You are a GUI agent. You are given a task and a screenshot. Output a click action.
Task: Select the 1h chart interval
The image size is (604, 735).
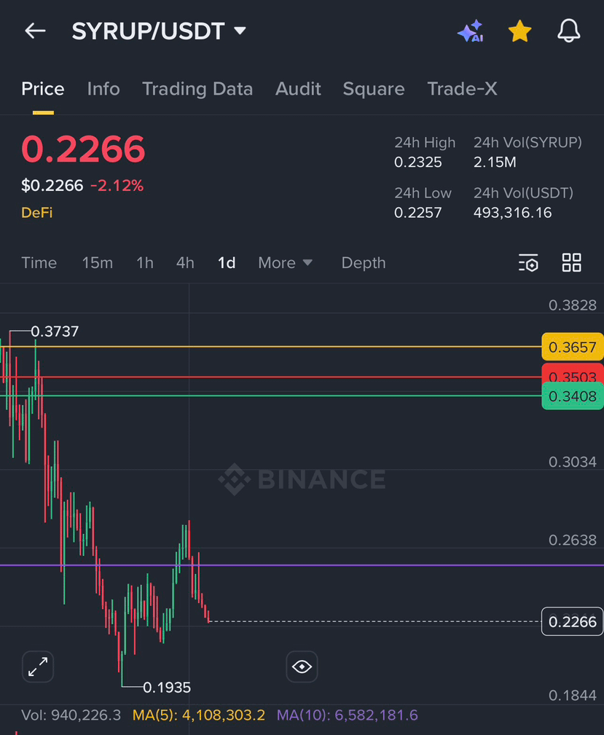click(x=145, y=263)
